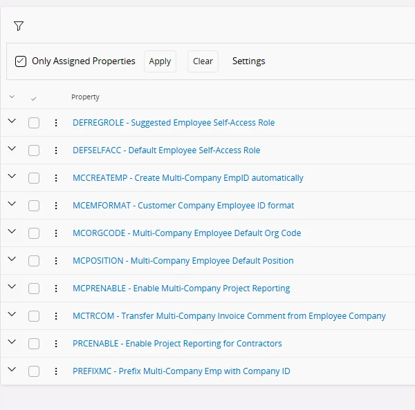Click the filter funnel icon
The width and height of the screenshot is (415, 410).
point(19,26)
